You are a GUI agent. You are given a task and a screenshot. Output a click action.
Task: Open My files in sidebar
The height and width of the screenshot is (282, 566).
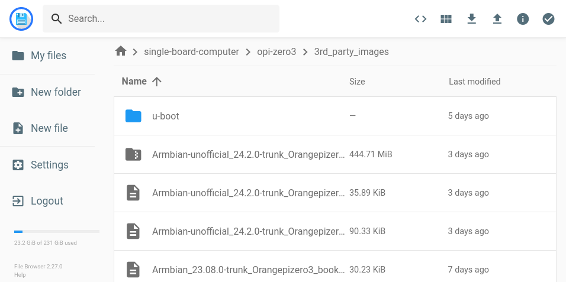pos(47,56)
